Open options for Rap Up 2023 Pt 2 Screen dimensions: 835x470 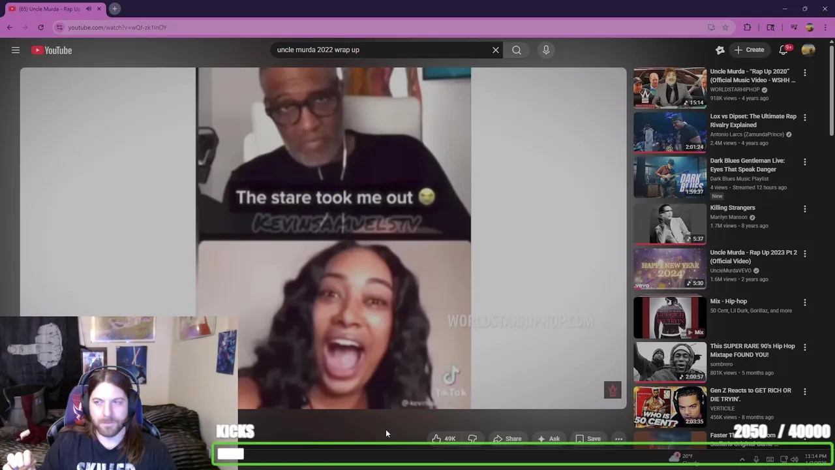coord(805,253)
